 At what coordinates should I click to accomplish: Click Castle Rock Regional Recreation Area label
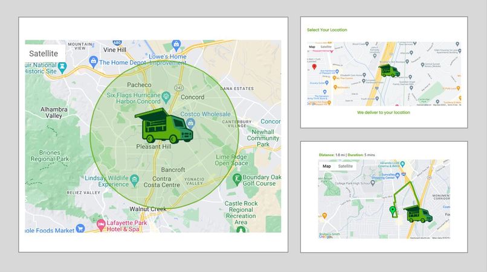[241, 213]
